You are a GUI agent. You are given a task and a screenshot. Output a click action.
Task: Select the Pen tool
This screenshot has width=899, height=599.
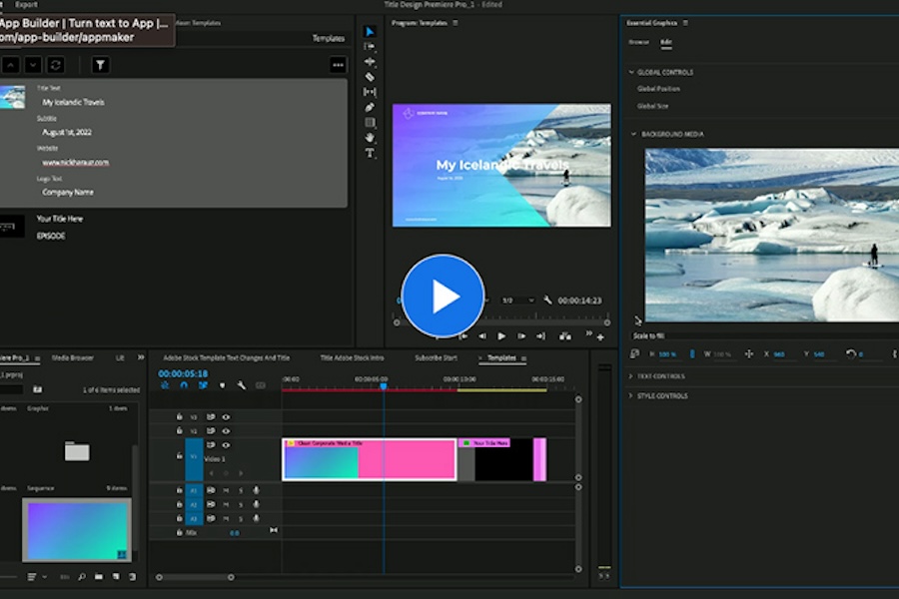click(x=370, y=107)
